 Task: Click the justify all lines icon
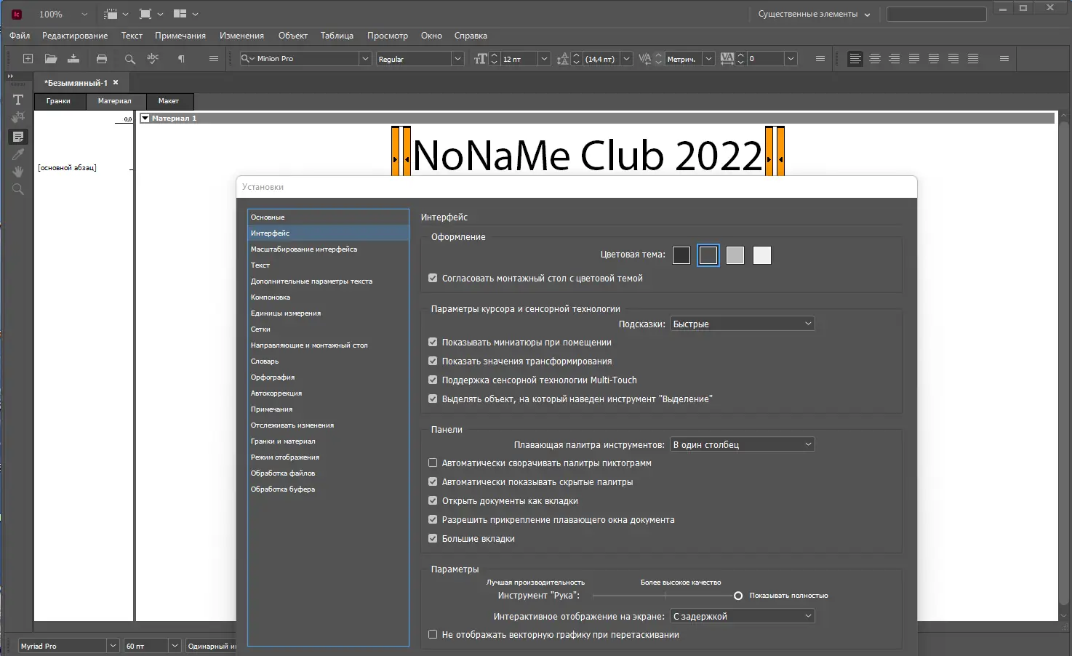[x=973, y=58]
